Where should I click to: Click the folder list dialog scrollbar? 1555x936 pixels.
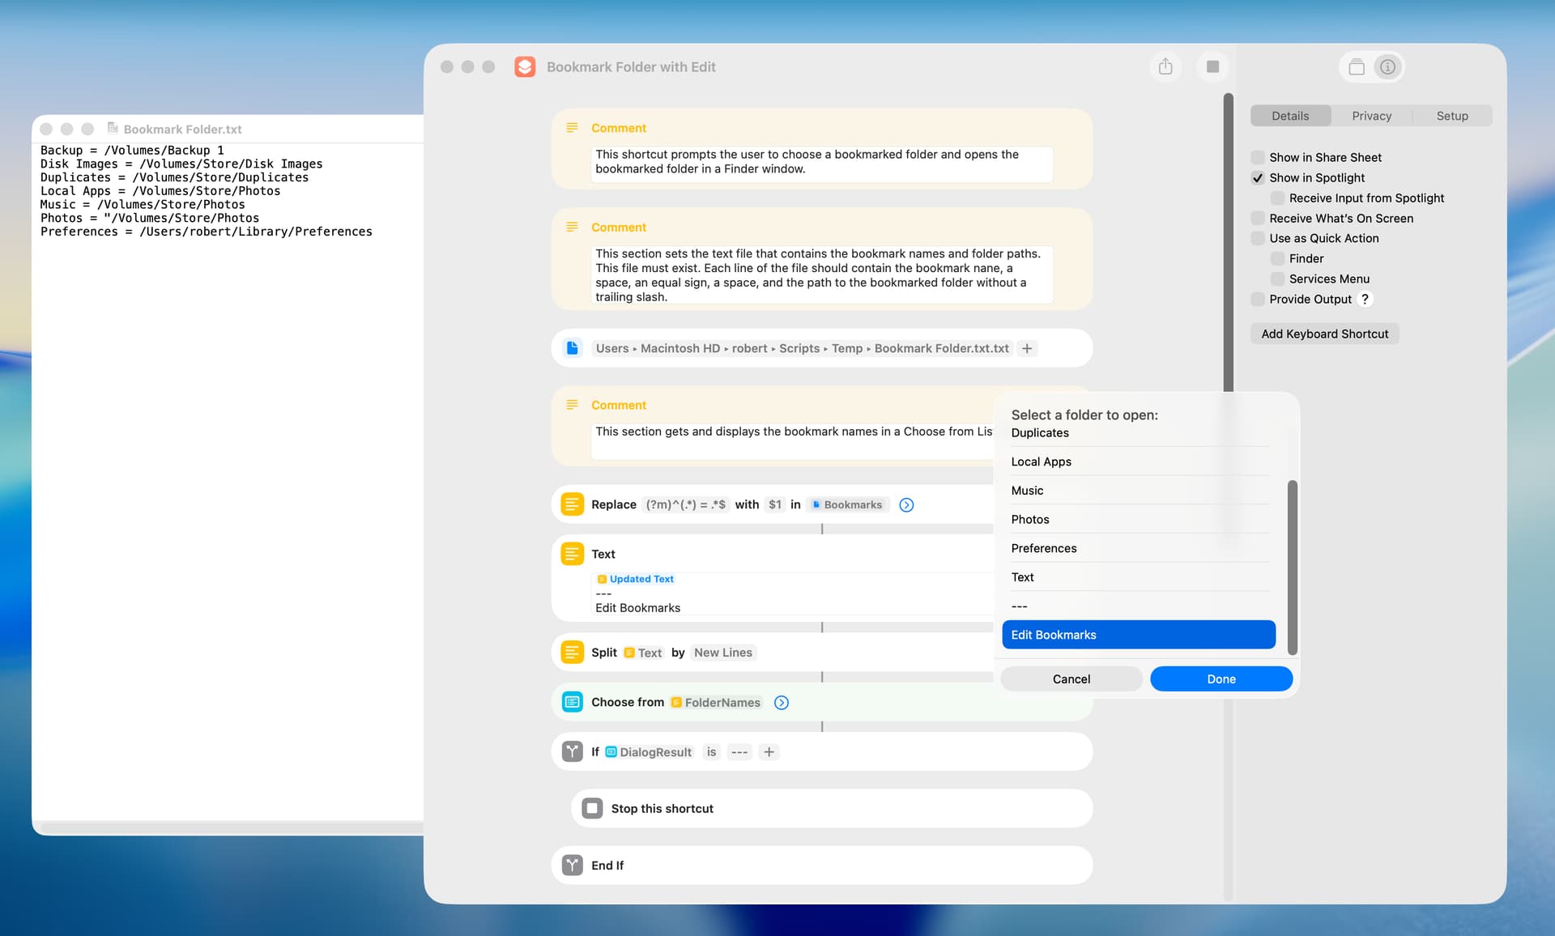(1292, 567)
